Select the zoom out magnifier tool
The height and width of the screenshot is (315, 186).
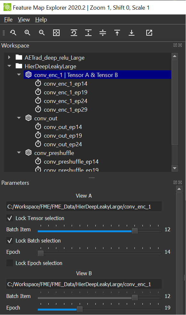pyautogui.click(x=42, y=33)
